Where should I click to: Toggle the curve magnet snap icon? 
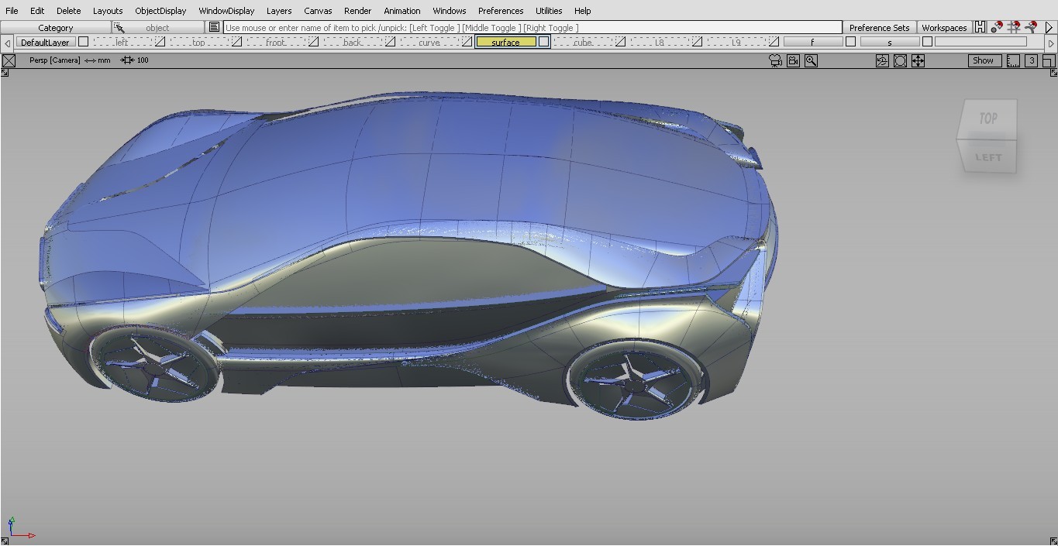click(1031, 27)
